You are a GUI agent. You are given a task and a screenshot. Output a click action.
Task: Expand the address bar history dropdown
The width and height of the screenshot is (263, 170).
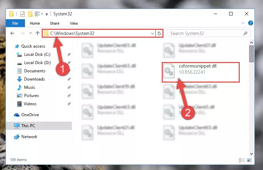coord(152,33)
